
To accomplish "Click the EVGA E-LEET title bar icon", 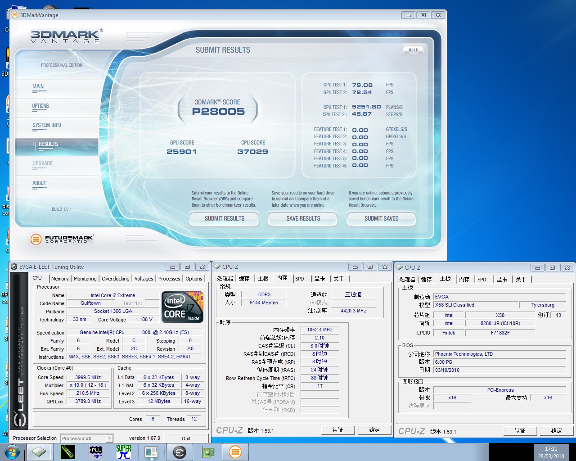I will 14,267.
